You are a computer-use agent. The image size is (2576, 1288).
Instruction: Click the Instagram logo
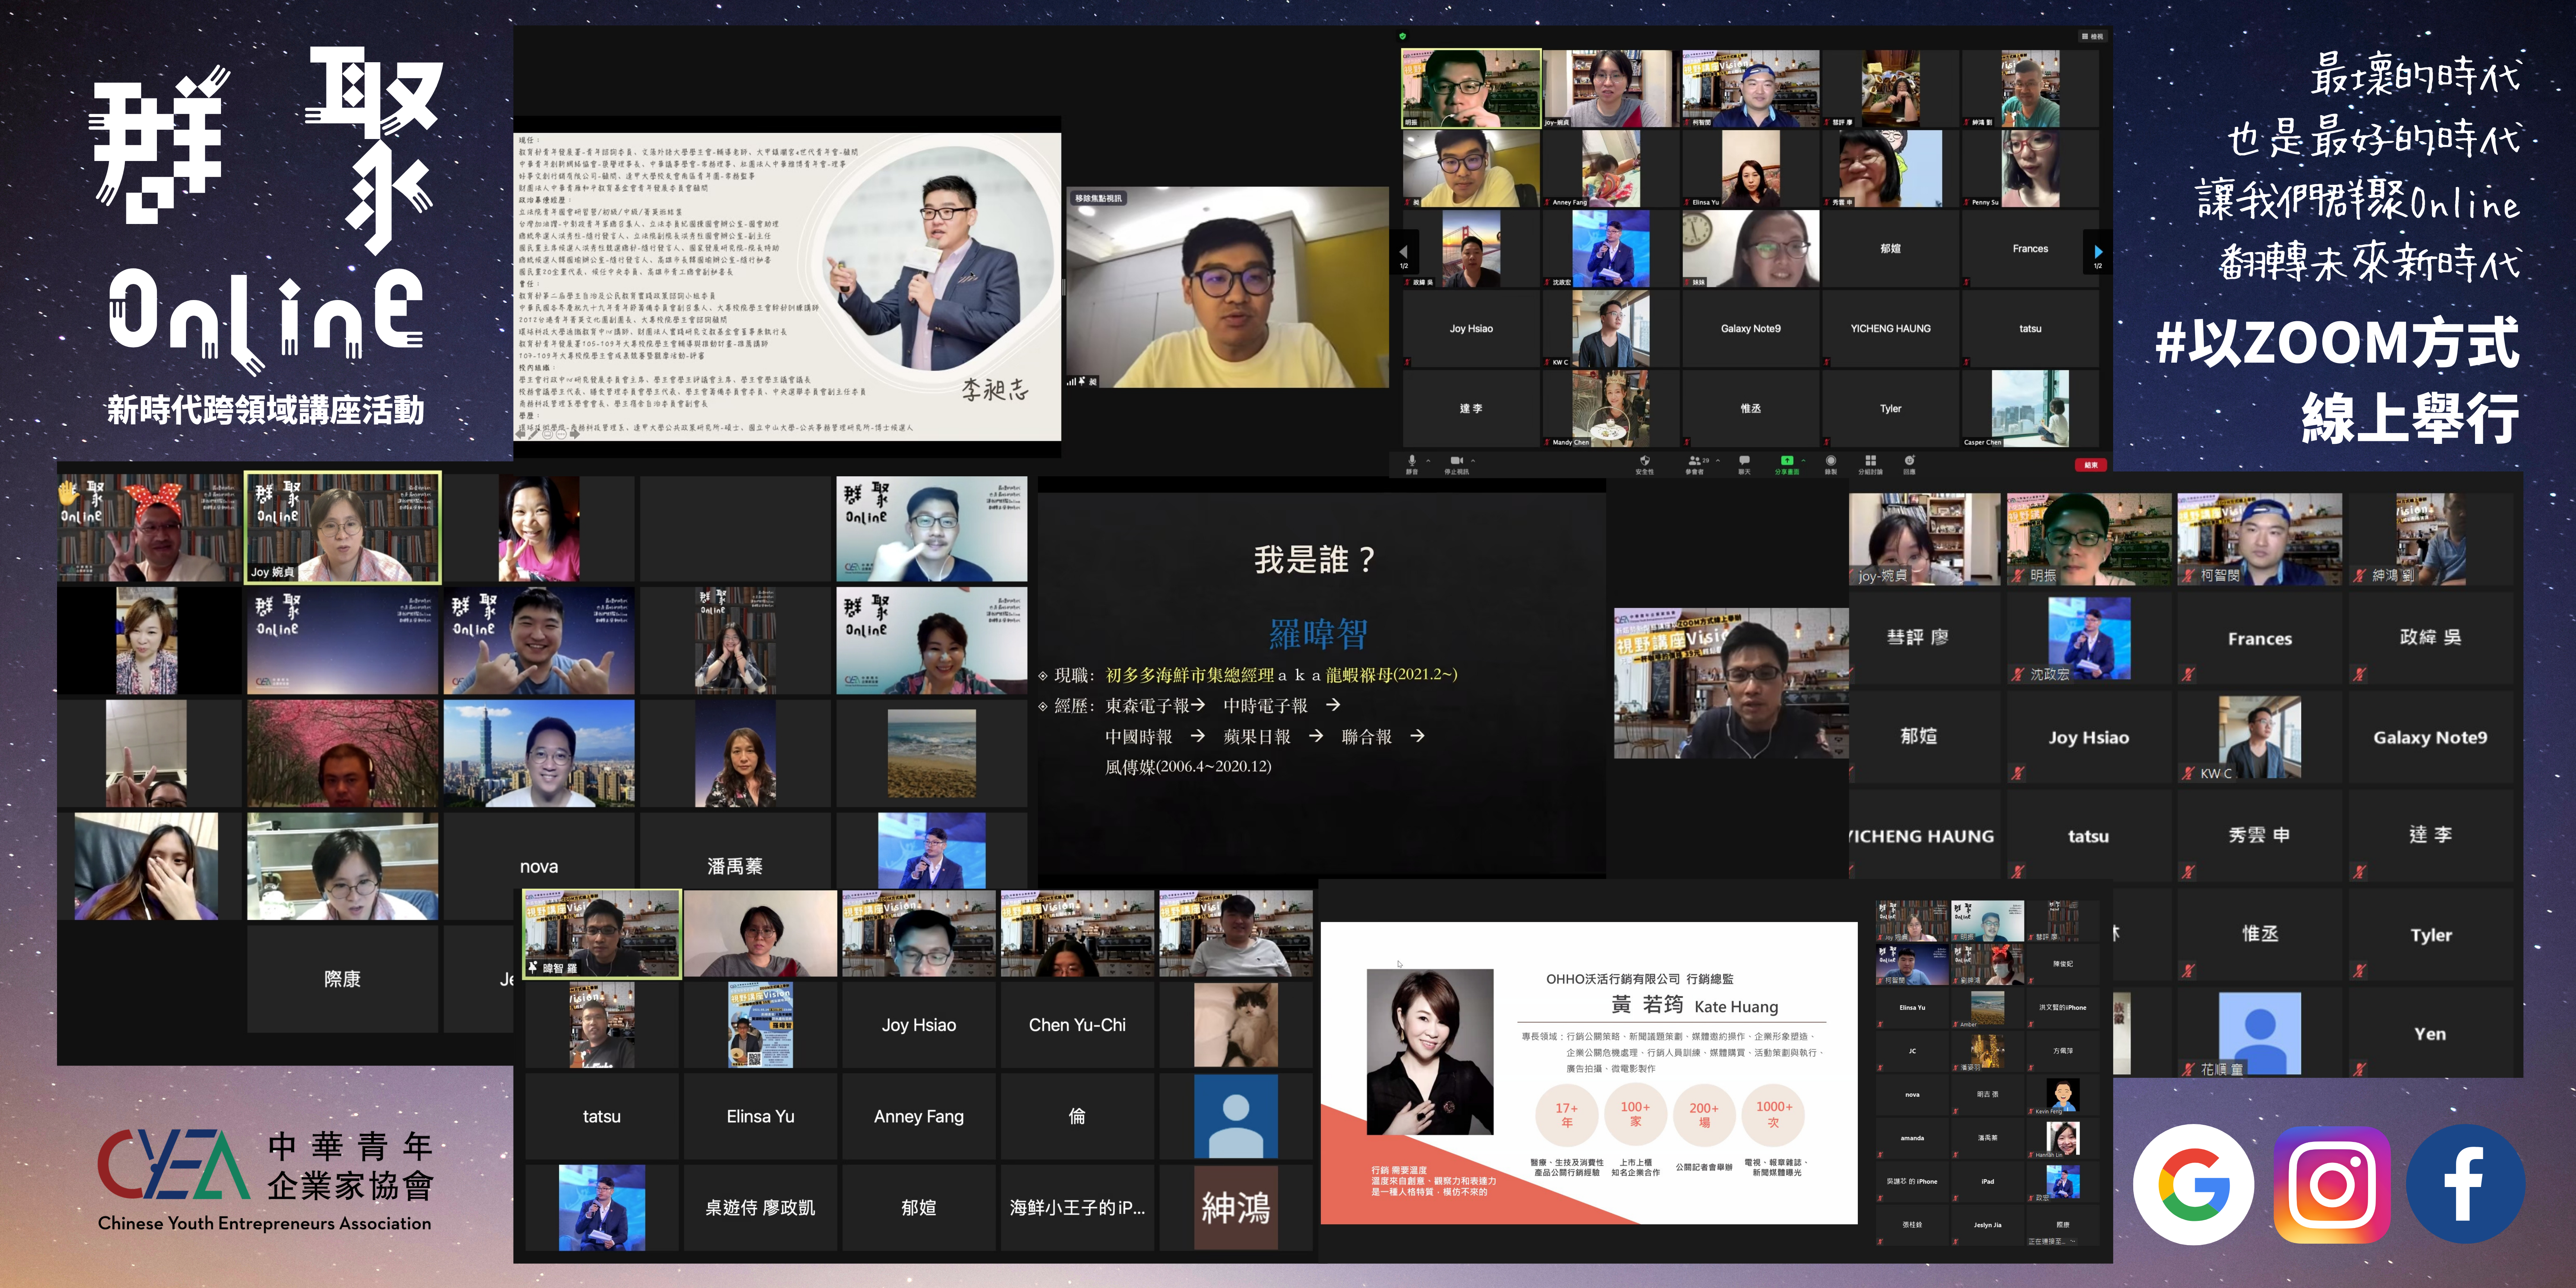pos(2331,1185)
